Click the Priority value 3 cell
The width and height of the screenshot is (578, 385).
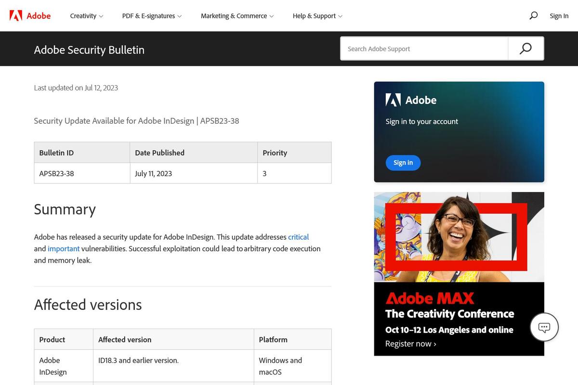[294, 173]
